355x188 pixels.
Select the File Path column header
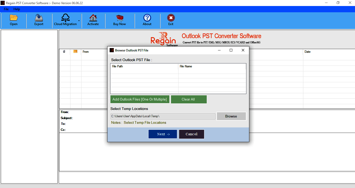[144, 66]
